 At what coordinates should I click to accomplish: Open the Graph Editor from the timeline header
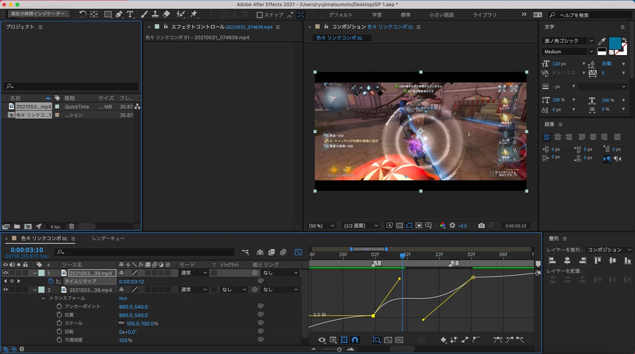coord(298,252)
